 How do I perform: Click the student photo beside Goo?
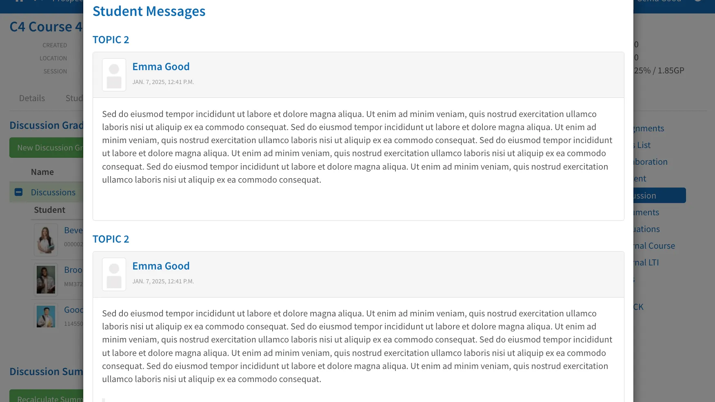point(46,316)
